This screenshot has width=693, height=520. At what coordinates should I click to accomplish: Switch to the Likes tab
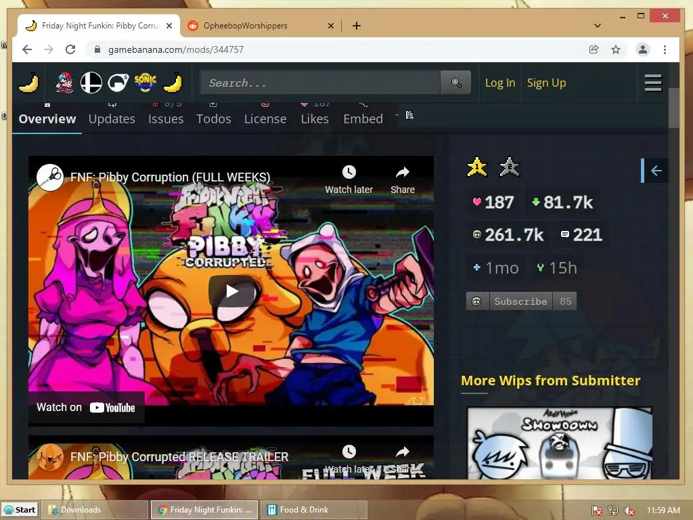(x=315, y=119)
